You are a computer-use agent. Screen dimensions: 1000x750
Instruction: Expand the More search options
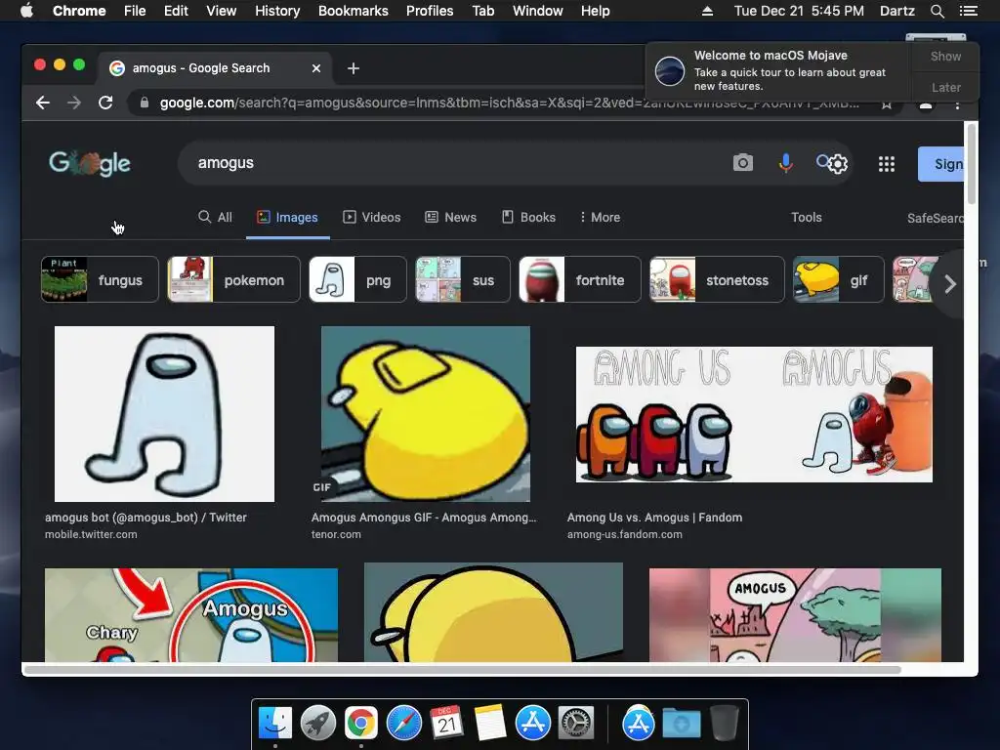(x=601, y=218)
